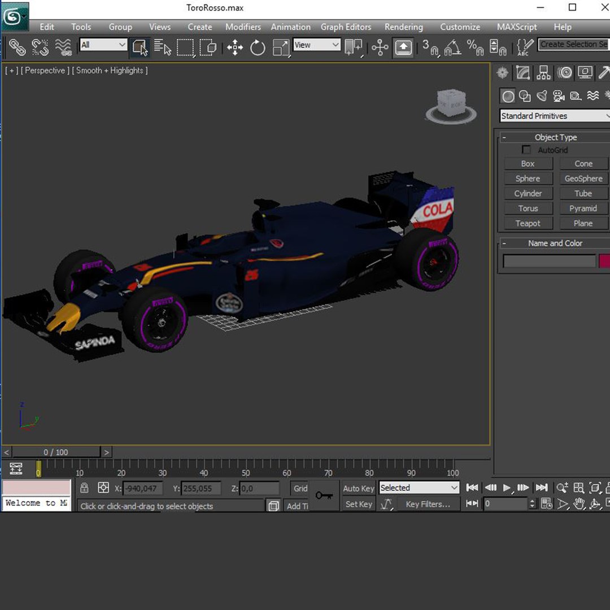
Task: Play the animation
Action: 507,487
